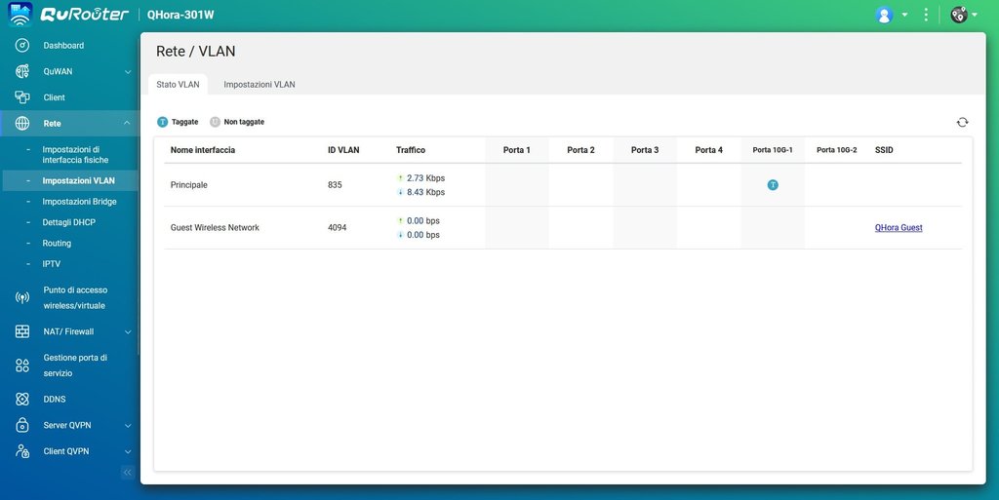Screen dimensions: 999x500
Task: Open the QHora Guest SSID link
Action: coord(899,228)
